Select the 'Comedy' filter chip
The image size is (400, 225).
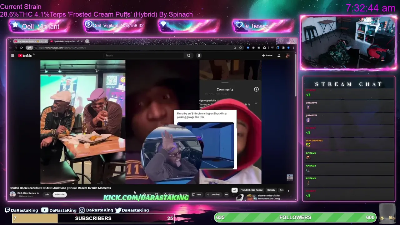(x=271, y=190)
